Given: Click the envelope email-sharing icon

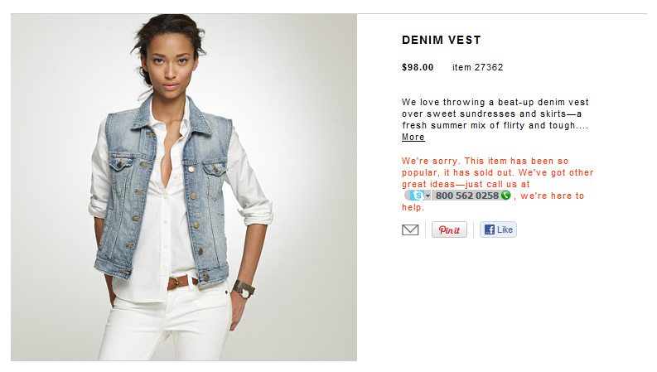Looking at the screenshot, I should click(x=410, y=229).
